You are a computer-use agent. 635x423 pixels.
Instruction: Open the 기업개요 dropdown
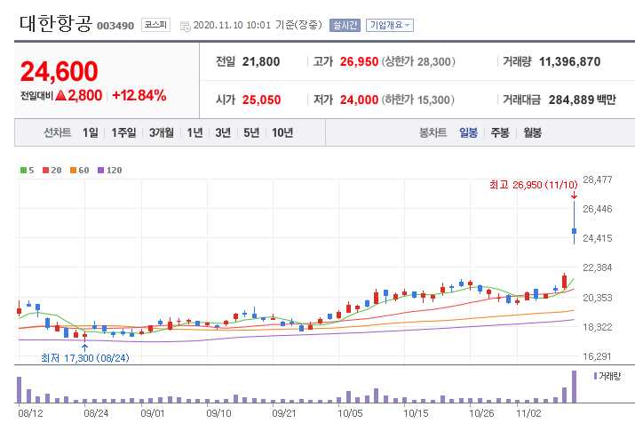(390, 25)
